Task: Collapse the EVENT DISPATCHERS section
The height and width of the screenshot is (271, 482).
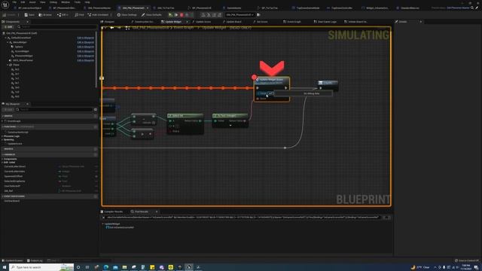Action: coord(3,196)
